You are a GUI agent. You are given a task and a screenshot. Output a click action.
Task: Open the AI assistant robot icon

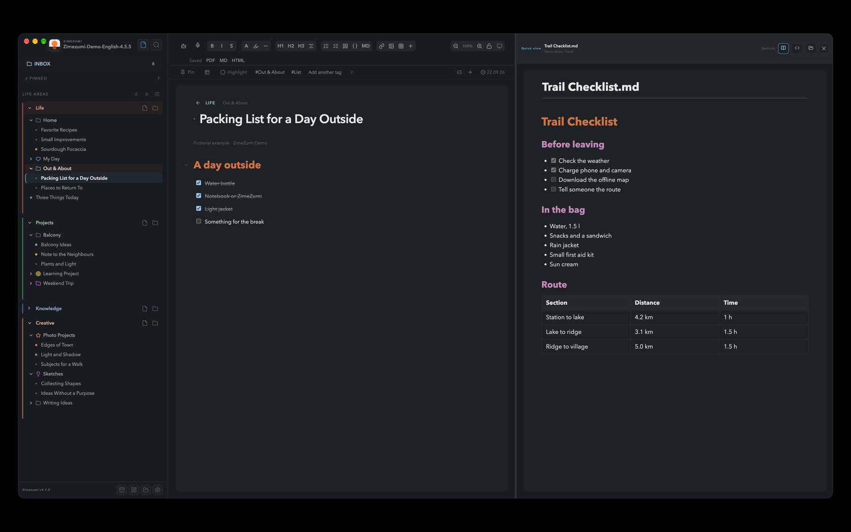point(183,46)
